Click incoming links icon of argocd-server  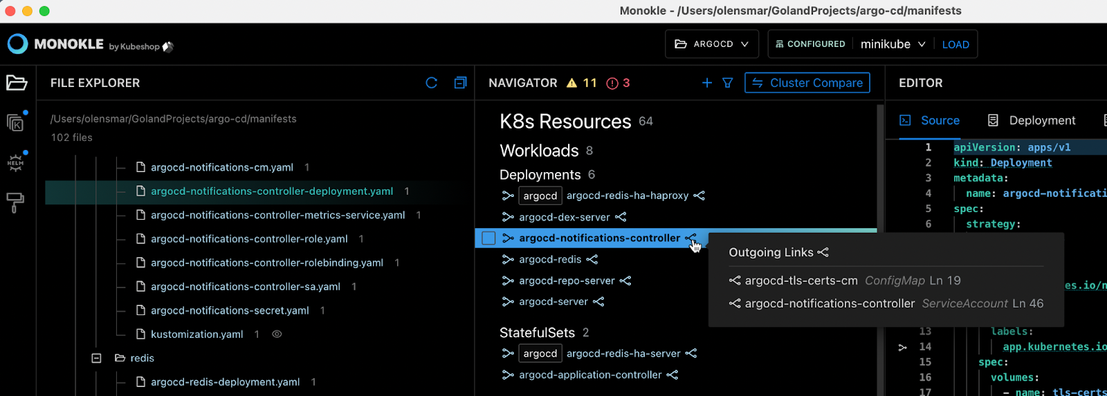508,302
